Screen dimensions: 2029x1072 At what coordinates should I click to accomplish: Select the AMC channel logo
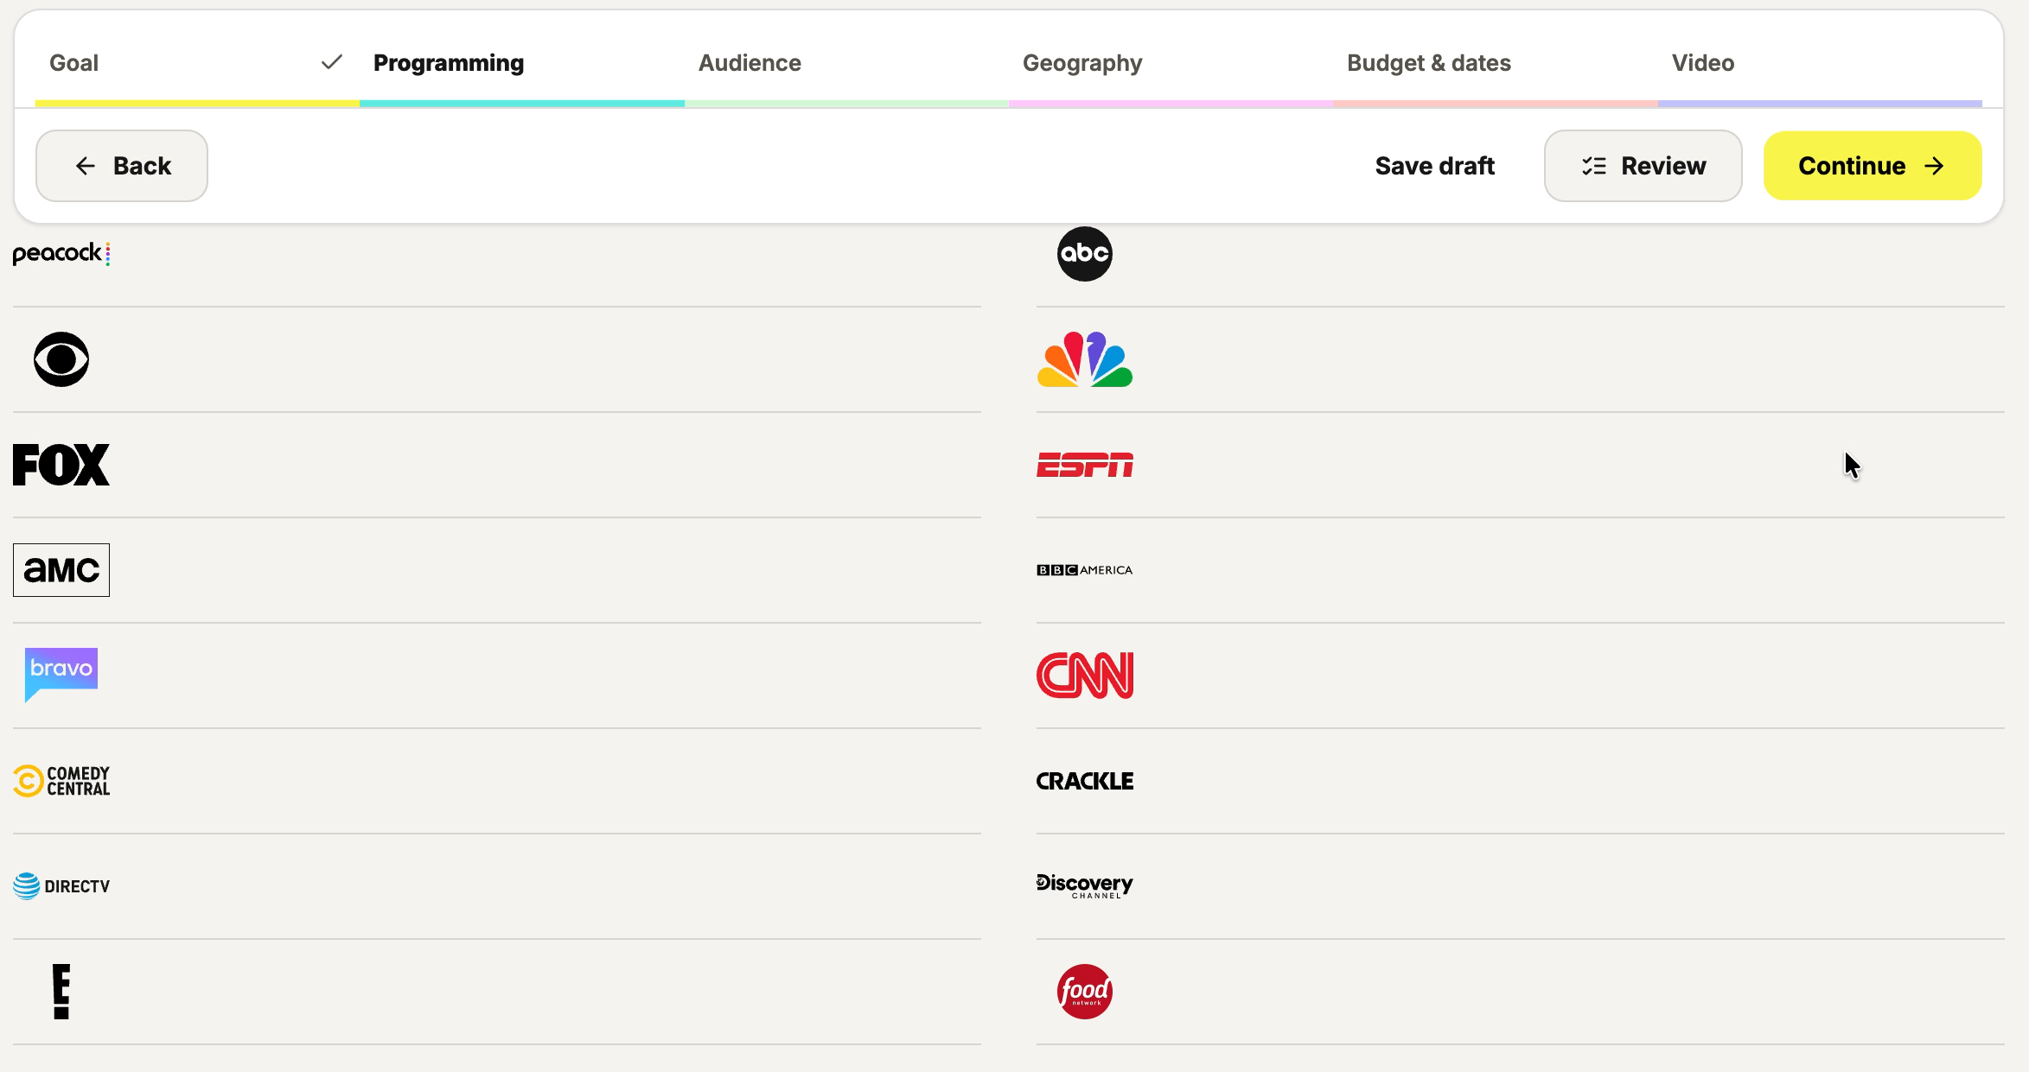pos(61,570)
